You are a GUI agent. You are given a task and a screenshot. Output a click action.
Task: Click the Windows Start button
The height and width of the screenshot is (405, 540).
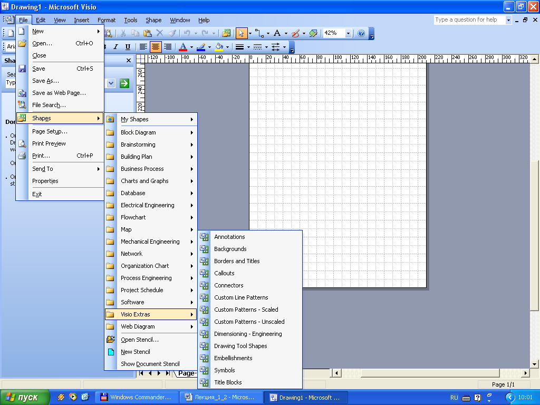pos(25,398)
